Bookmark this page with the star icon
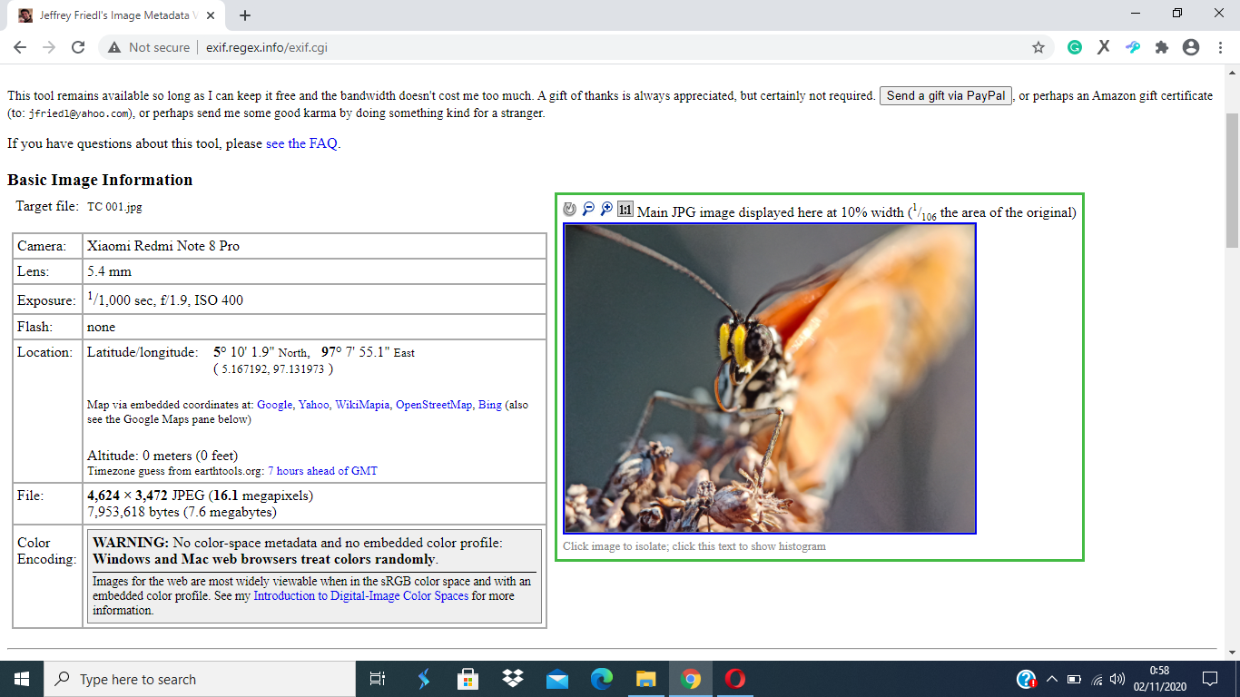Screen dimensions: 1240x697 pyautogui.click(x=1038, y=47)
